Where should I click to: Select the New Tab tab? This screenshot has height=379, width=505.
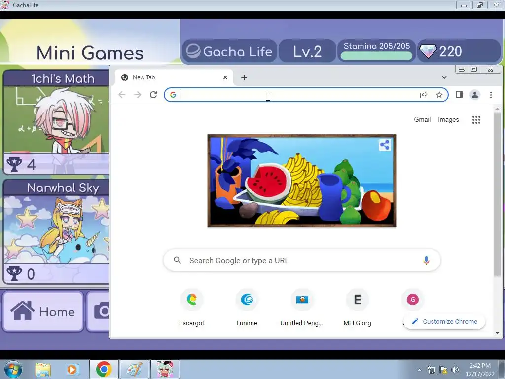click(174, 77)
